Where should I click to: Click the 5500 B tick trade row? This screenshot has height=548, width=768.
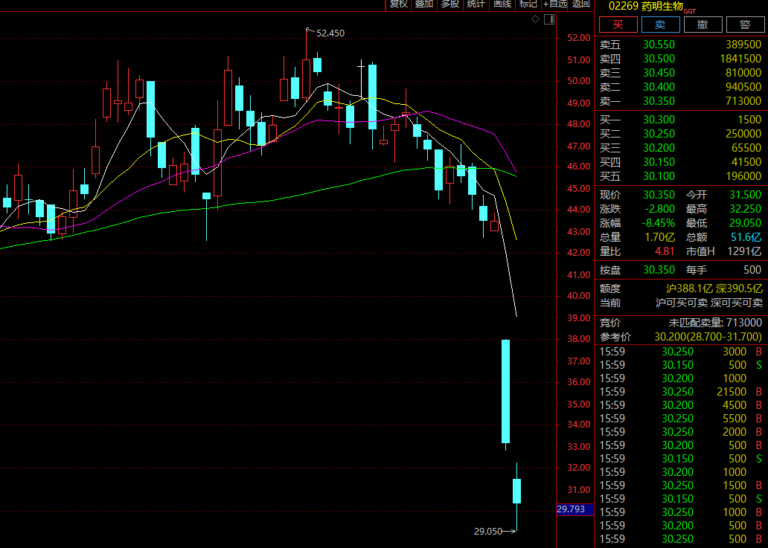click(x=681, y=419)
